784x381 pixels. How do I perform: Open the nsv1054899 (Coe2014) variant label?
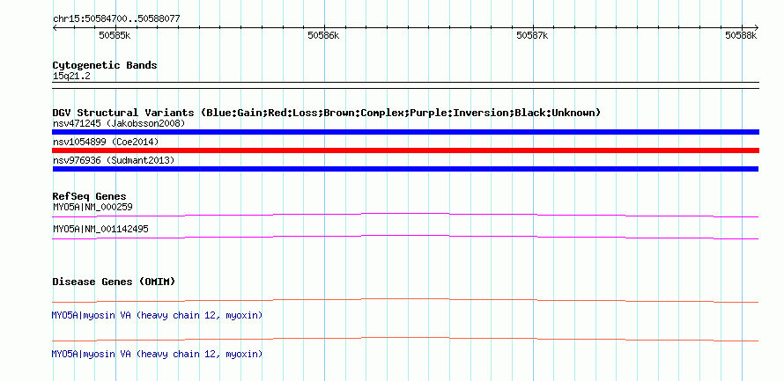pyautogui.click(x=106, y=143)
